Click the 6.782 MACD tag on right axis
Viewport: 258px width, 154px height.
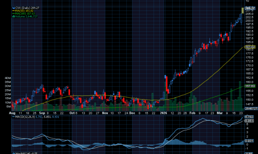(249, 117)
